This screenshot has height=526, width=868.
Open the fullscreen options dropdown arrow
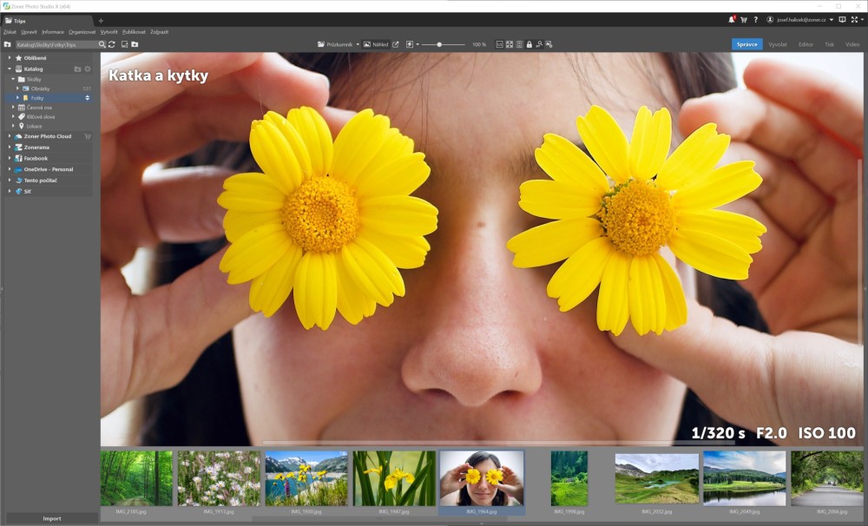pos(862,20)
